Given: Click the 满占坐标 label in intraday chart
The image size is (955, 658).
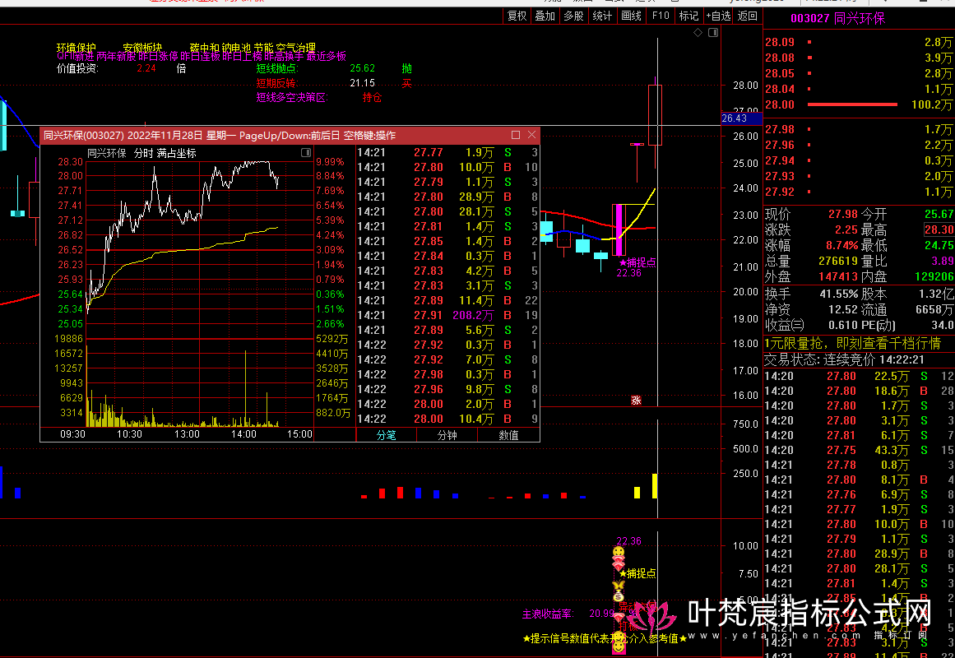Looking at the screenshot, I should point(177,153).
